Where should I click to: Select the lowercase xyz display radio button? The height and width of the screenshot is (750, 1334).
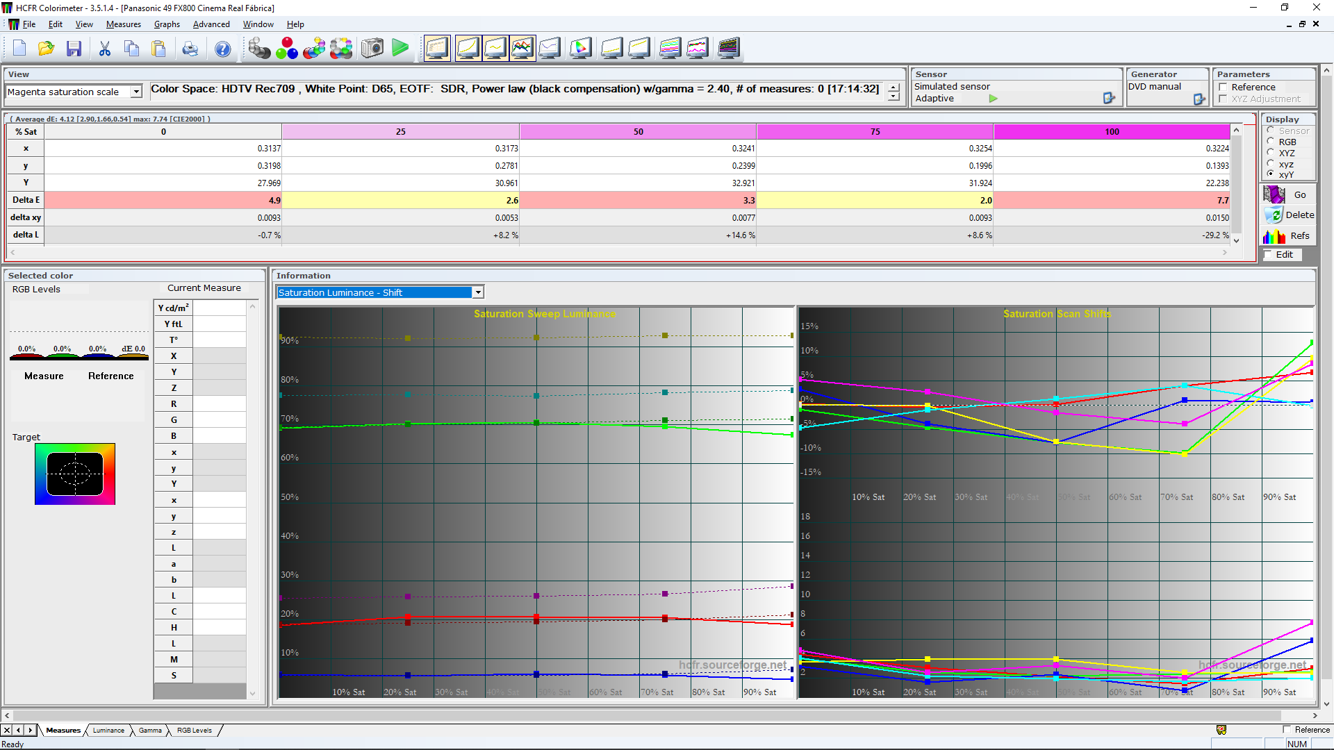coord(1271,163)
